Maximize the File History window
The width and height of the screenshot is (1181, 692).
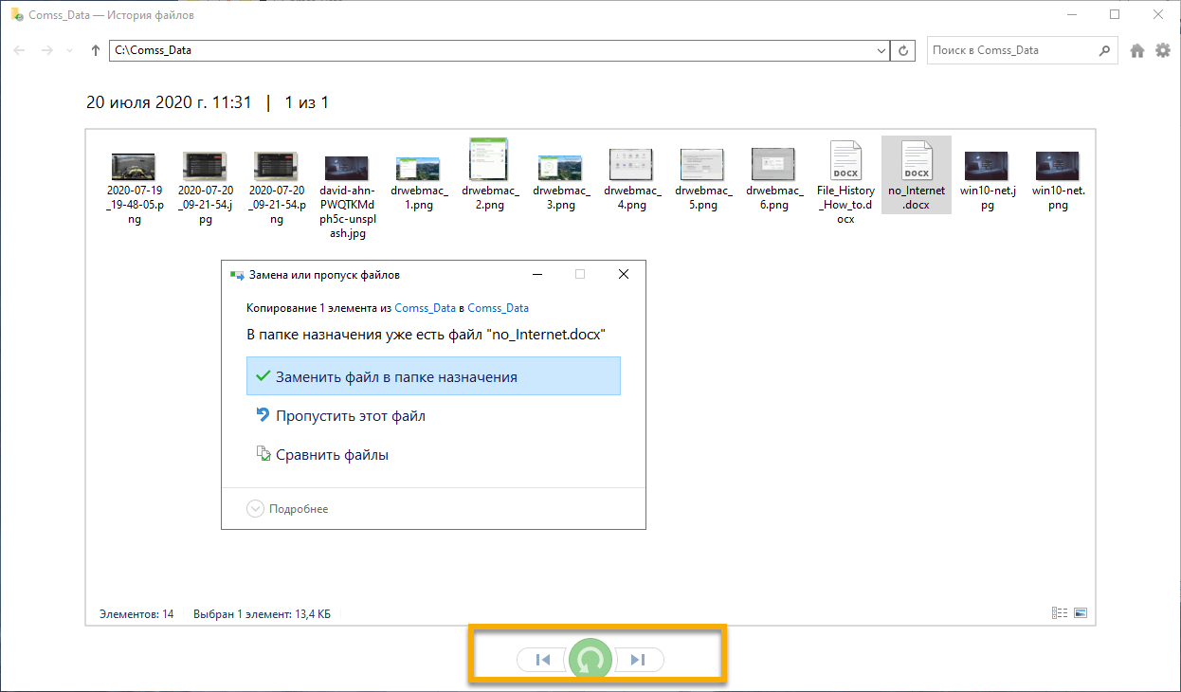(x=1115, y=14)
